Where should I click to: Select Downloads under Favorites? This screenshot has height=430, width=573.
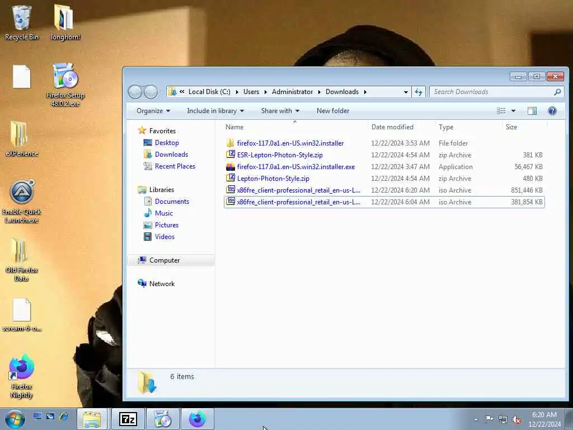tap(166, 155)
